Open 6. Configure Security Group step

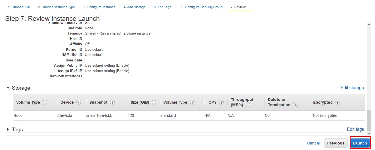click(x=202, y=7)
